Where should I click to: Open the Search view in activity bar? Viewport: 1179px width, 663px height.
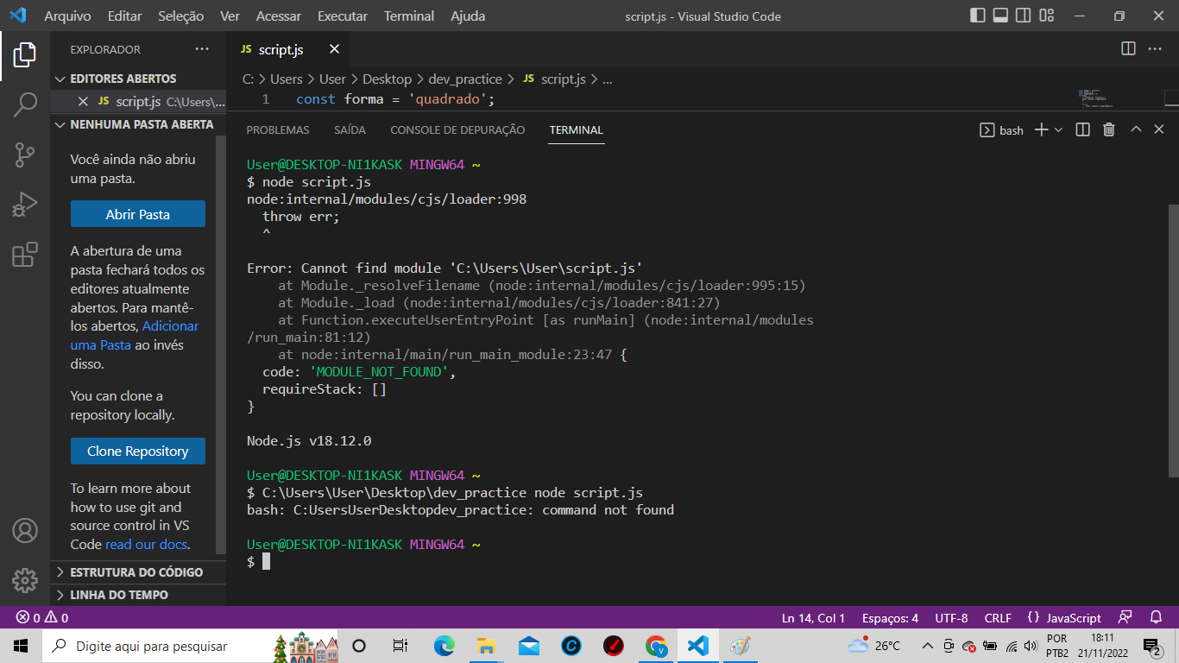[24, 105]
